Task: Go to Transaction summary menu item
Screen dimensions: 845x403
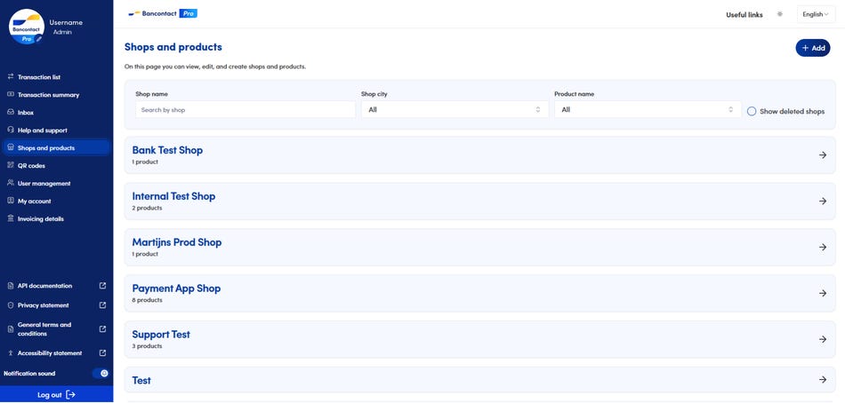Action: click(49, 95)
